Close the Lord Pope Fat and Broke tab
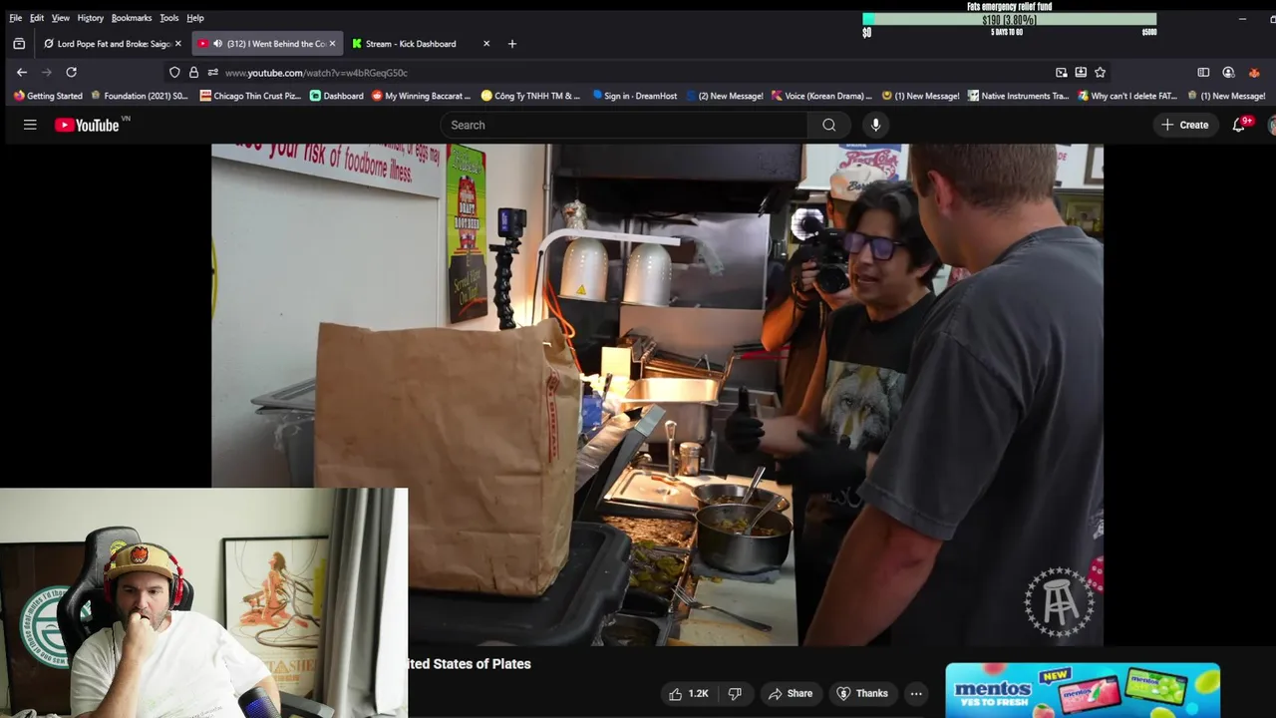This screenshot has width=1276, height=718. point(178,44)
